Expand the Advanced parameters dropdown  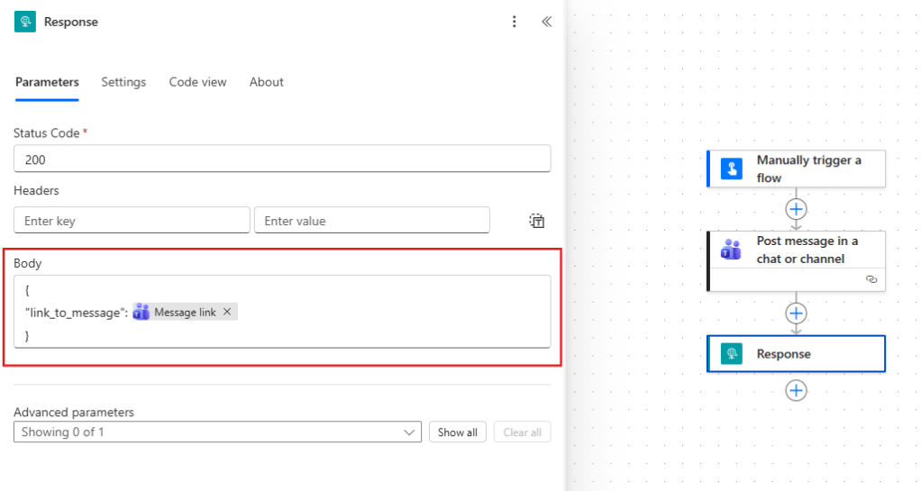coord(217,432)
